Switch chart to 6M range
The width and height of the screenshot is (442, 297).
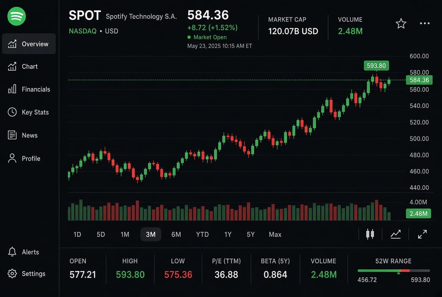(x=176, y=234)
